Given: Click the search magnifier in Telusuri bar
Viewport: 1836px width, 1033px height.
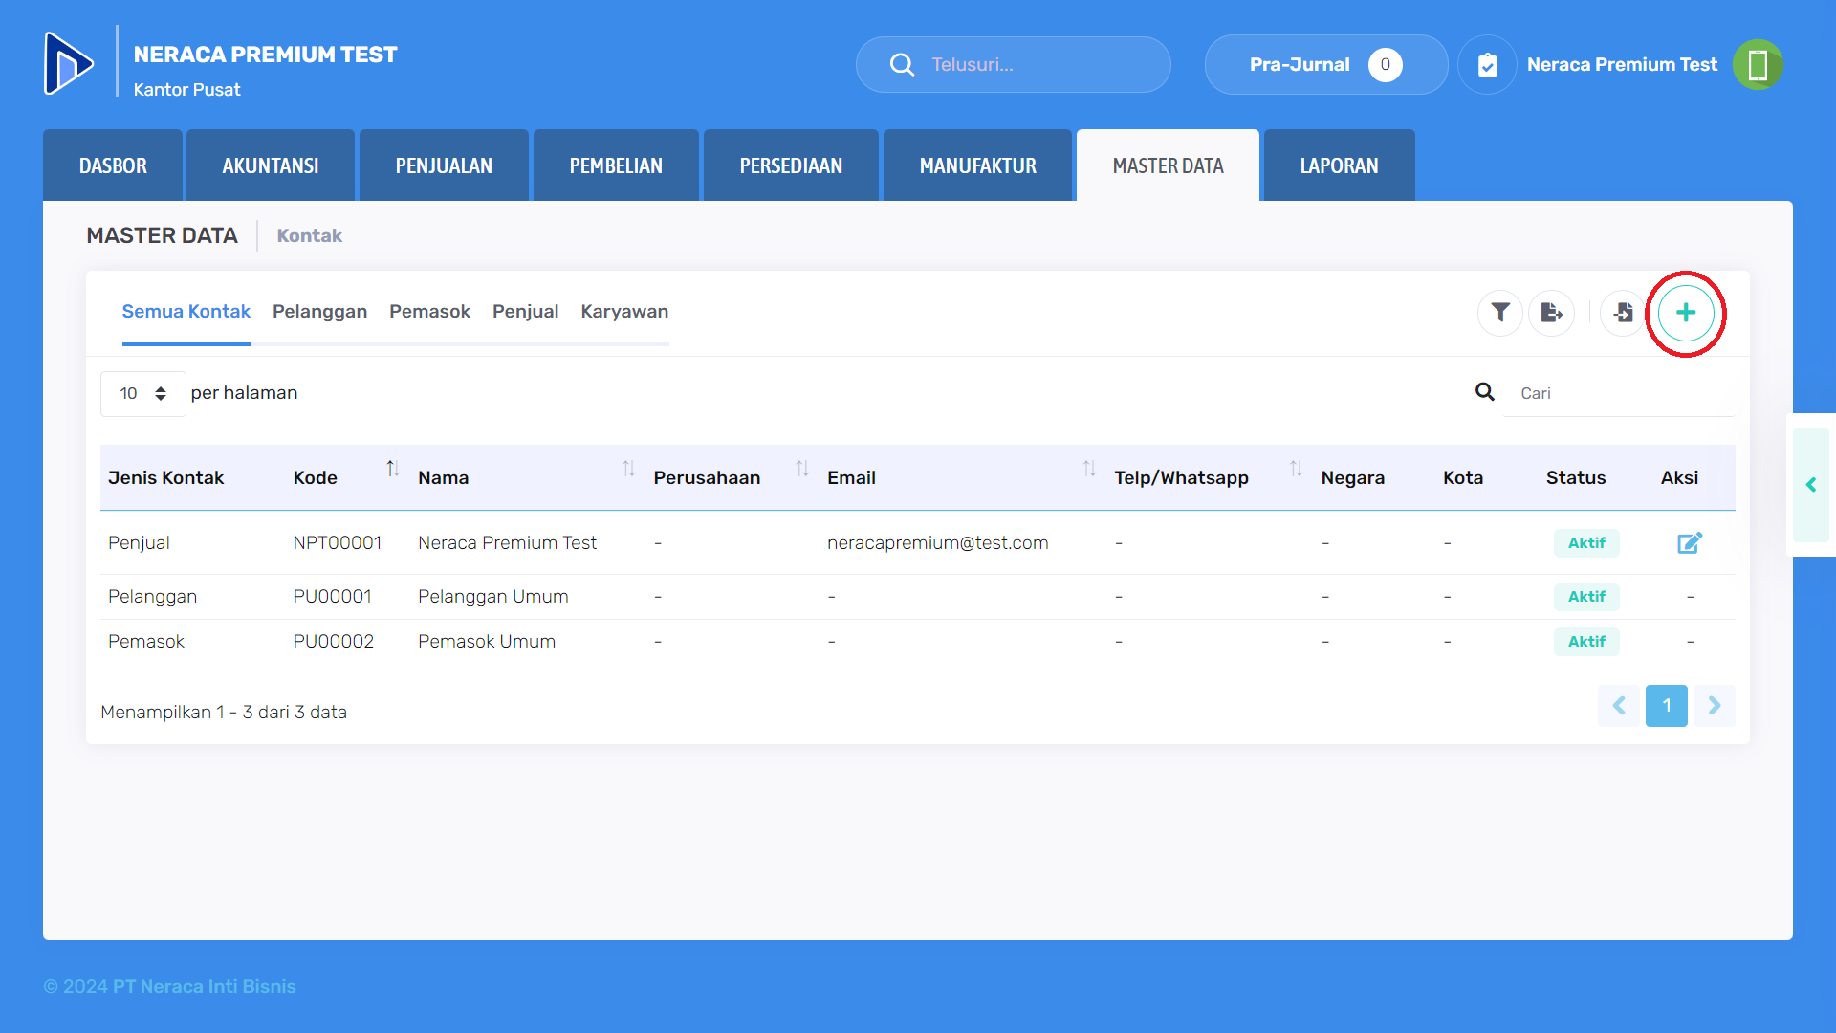Looking at the screenshot, I should coord(902,64).
